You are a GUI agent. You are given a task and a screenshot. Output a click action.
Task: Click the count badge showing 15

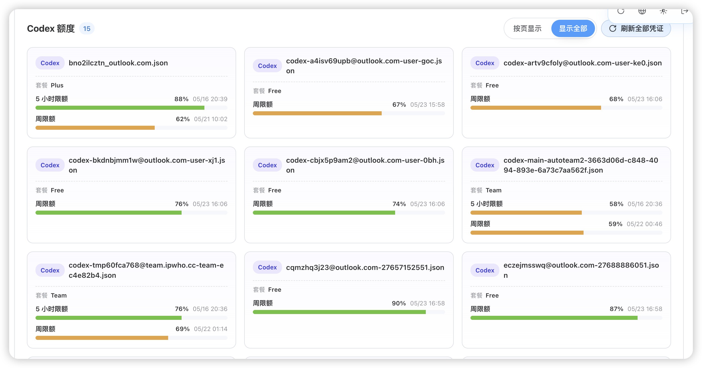pyautogui.click(x=87, y=29)
